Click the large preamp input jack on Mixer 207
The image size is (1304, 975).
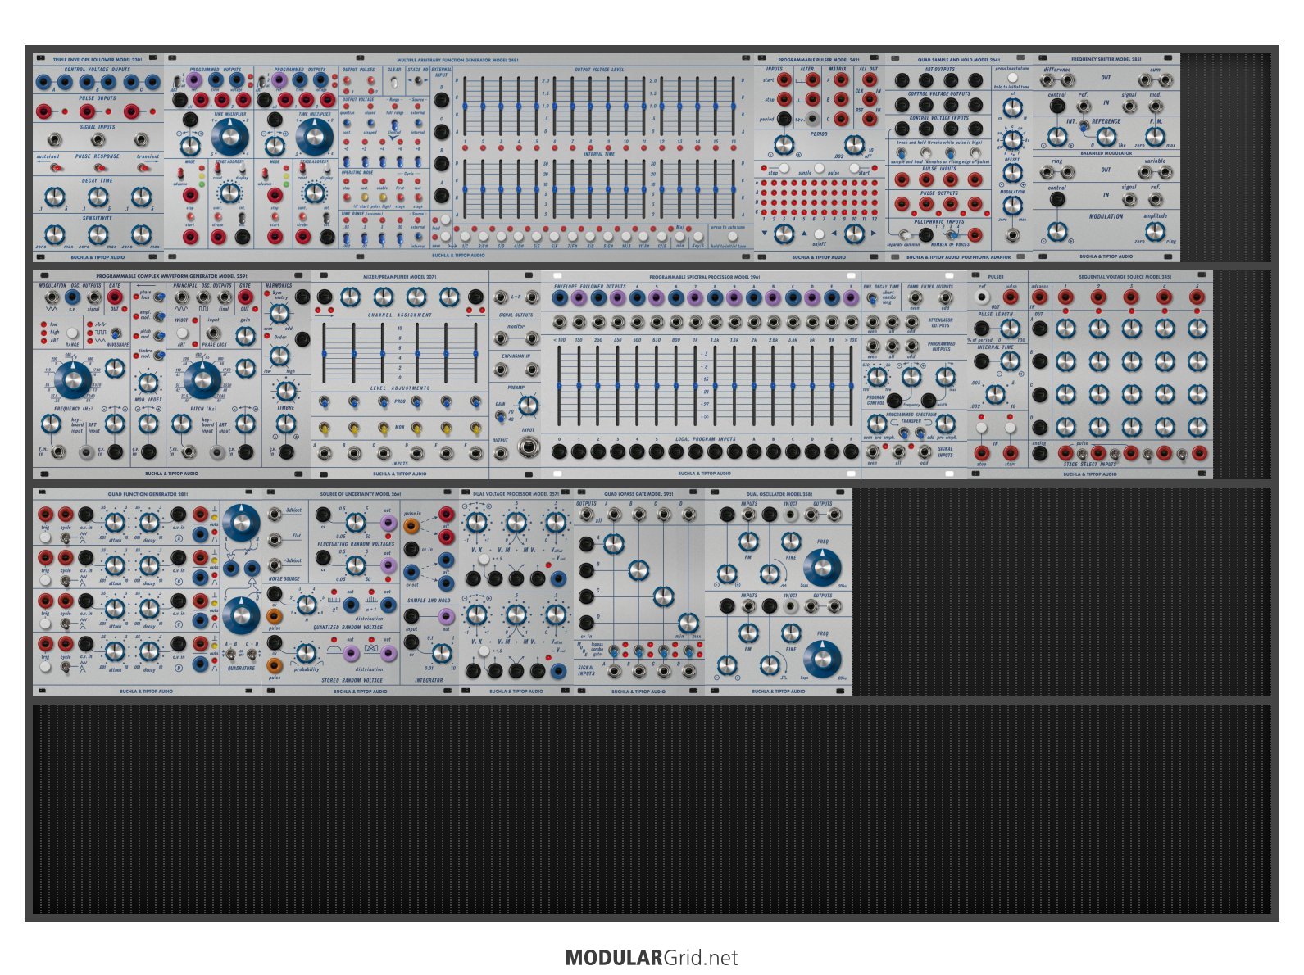[529, 447]
